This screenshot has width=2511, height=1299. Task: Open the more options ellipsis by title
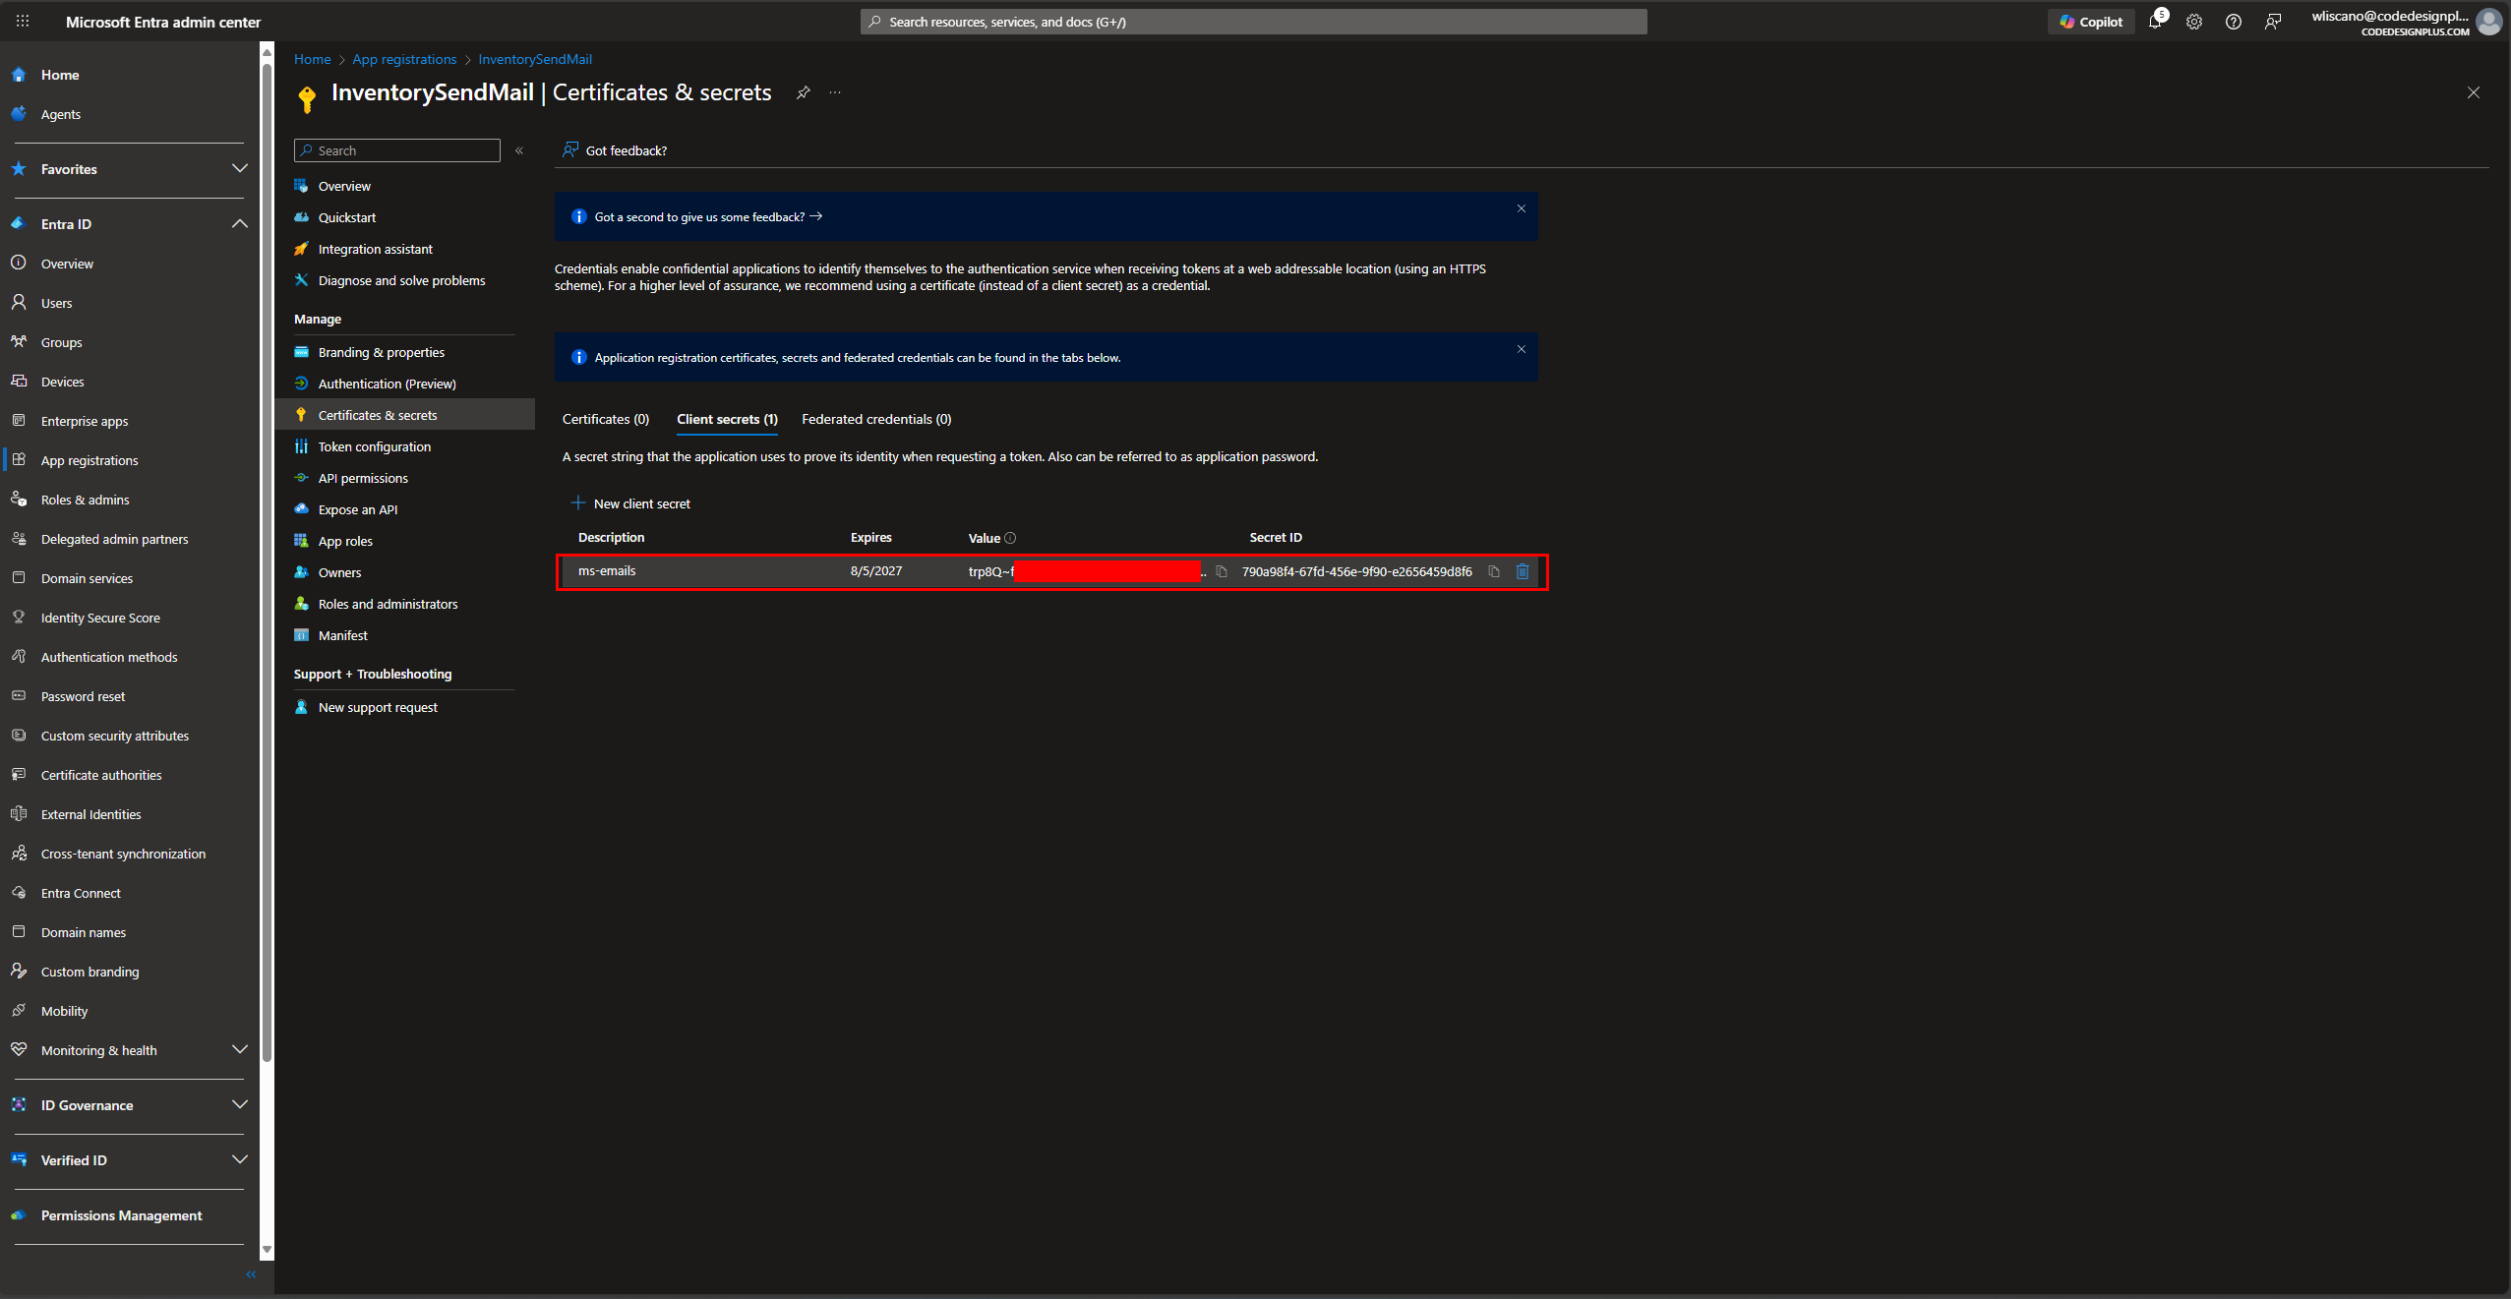pos(835,92)
